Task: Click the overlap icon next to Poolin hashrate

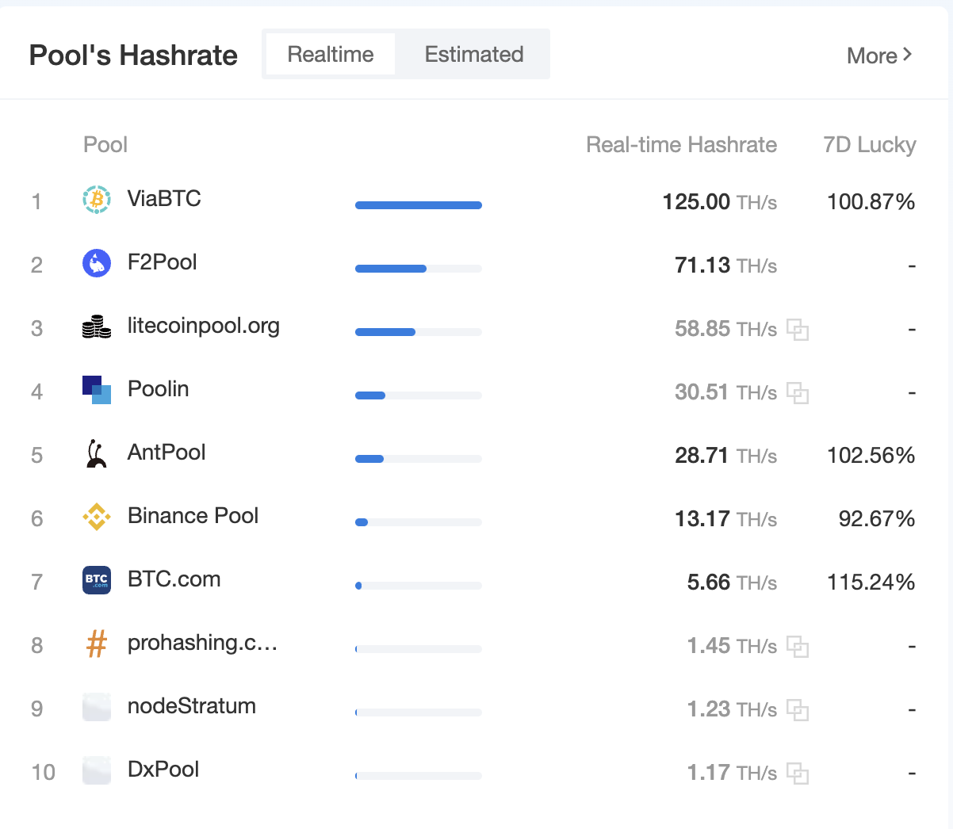Action: pyautogui.click(x=797, y=392)
